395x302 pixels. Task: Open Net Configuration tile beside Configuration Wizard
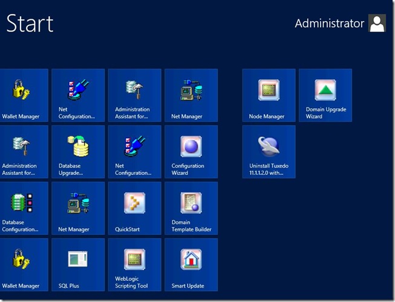tap(134, 152)
